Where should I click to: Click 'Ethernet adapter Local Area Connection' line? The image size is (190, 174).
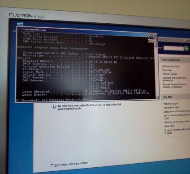[53, 48]
